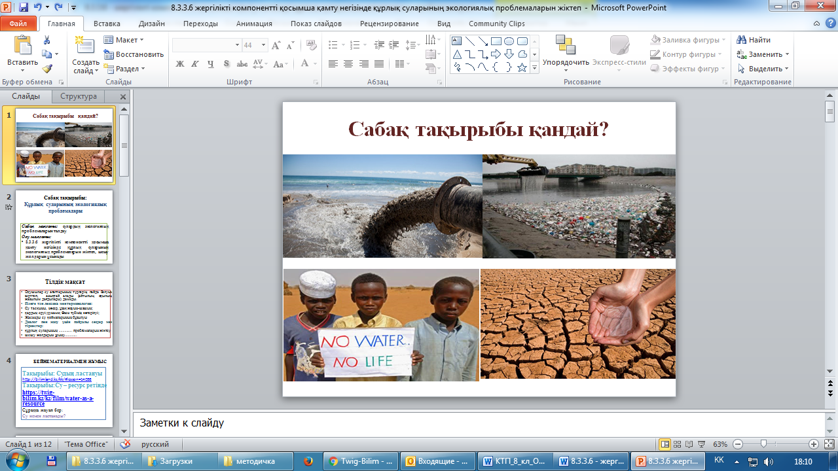The image size is (838, 471).
Task: Open the font size dropdown
Action: 264,45
